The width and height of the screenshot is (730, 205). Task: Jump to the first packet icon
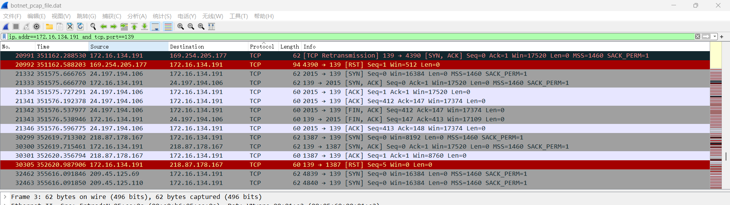click(x=134, y=27)
